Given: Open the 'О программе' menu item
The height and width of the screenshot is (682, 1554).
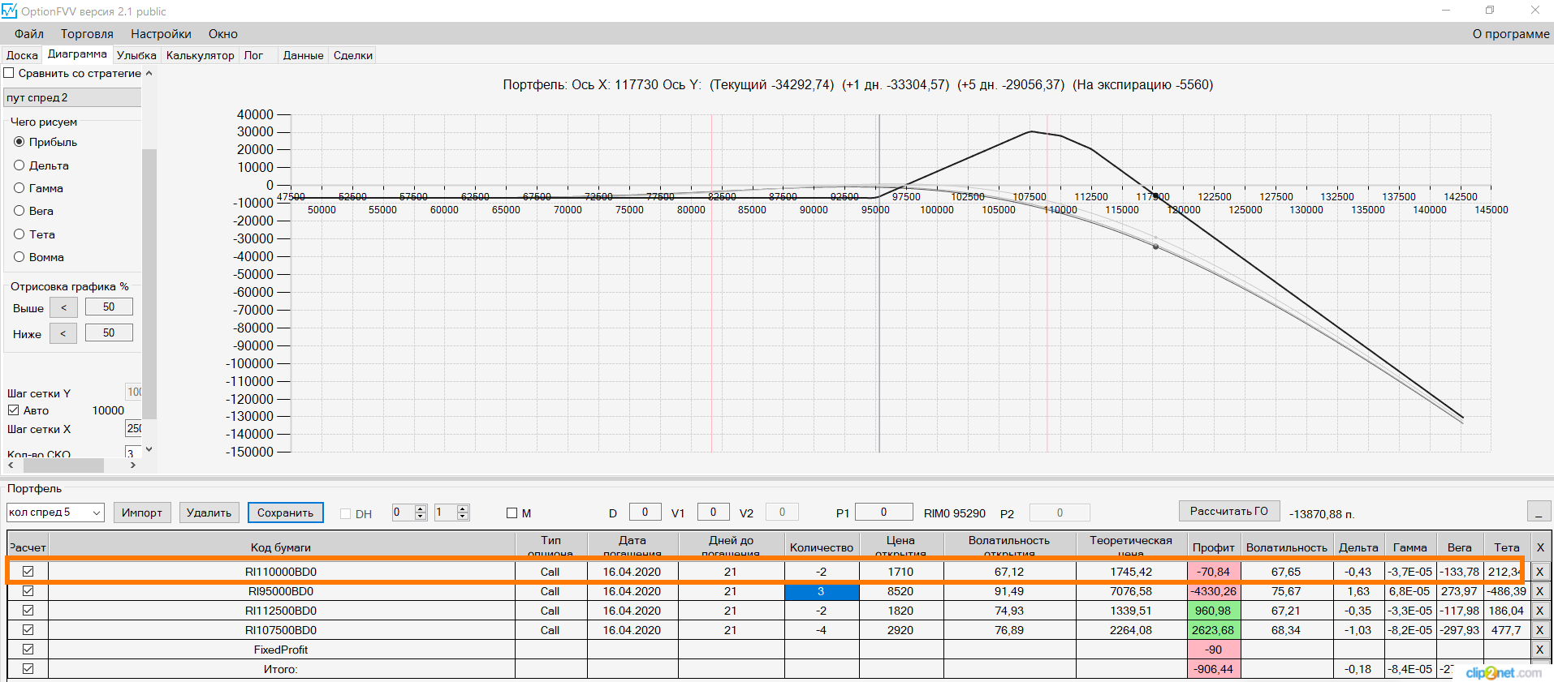Looking at the screenshot, I should tap(1511, 34).
